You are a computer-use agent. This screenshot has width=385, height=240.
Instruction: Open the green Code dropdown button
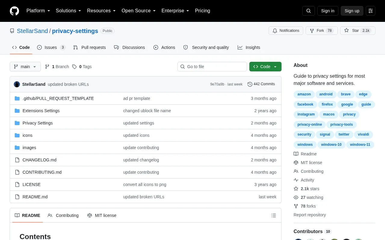[x=265, y=67]
